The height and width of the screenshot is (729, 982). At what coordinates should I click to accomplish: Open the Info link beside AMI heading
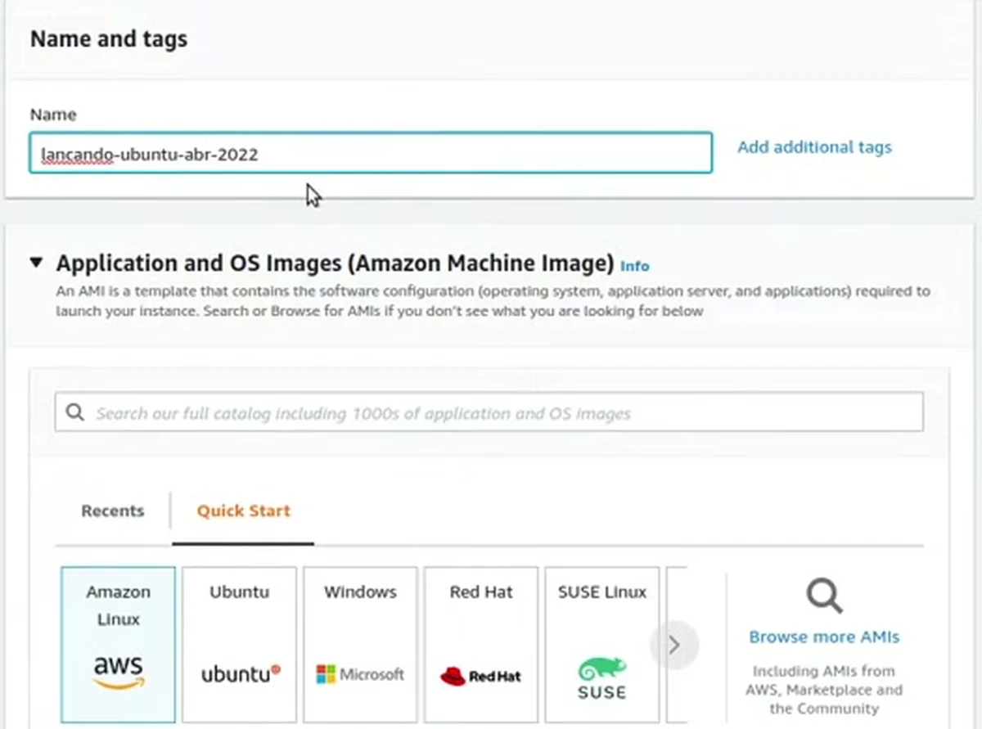(x=635, y=266)
